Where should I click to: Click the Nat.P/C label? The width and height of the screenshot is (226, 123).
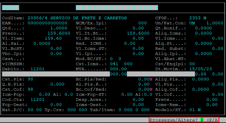(x=13, y=110)
